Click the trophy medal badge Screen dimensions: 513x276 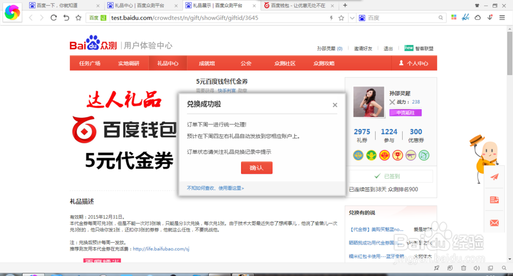click(x=398, y=155)
